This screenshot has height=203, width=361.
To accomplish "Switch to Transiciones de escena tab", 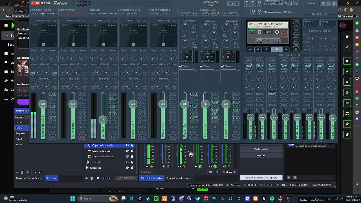I will 179,178.
